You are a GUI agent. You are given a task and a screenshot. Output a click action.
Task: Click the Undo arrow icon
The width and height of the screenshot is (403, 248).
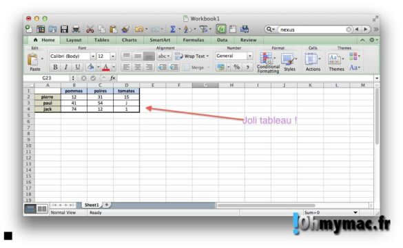coord(139,30)
